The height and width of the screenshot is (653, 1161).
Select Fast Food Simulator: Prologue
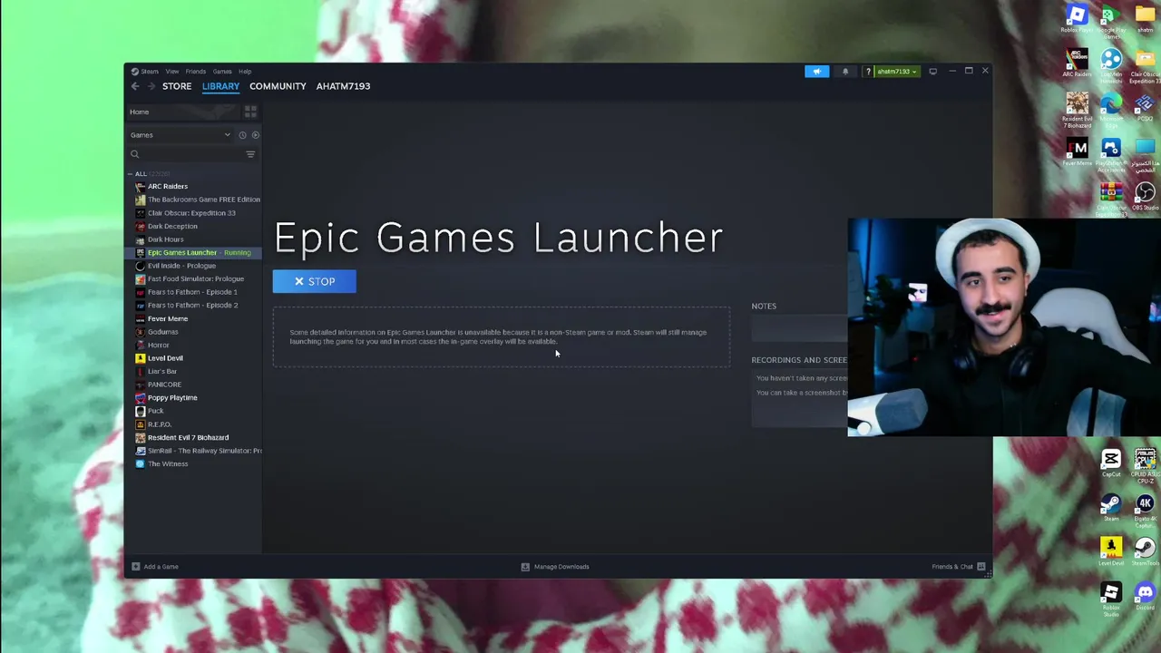(194, 278)
